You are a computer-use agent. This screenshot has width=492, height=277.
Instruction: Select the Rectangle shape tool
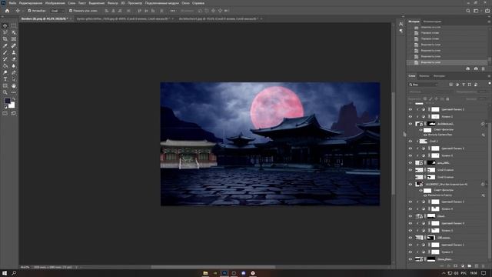click(x=5, y=85)
